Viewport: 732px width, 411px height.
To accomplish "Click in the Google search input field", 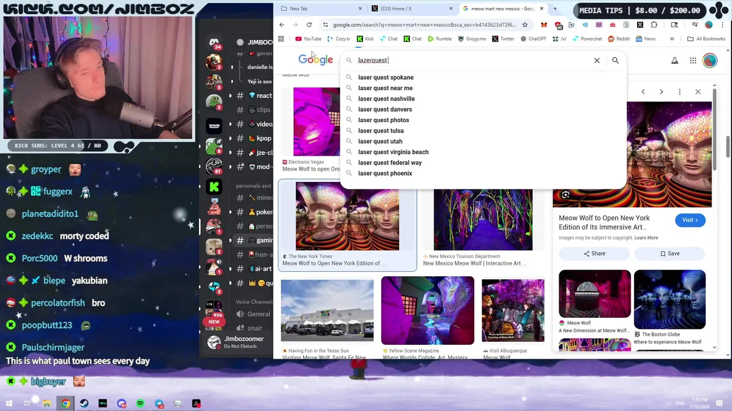I will (472, 60).
